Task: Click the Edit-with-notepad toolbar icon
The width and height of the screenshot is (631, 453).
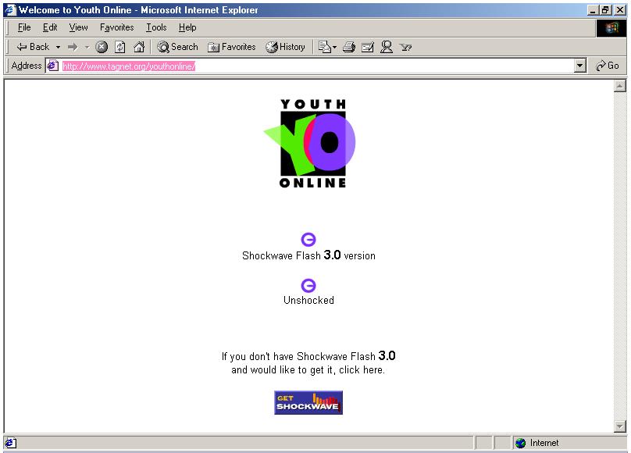Action: pos(367,47)
